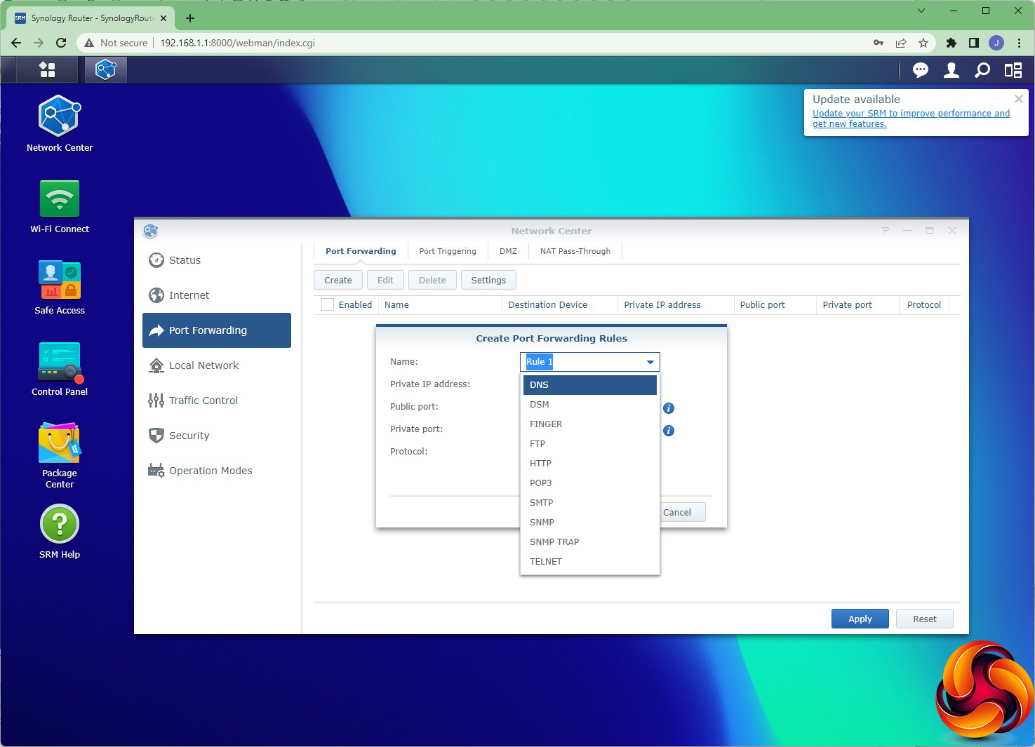Switch to the DMZ tab
The width and height of the screenshot is (1035, 747).
508,251
